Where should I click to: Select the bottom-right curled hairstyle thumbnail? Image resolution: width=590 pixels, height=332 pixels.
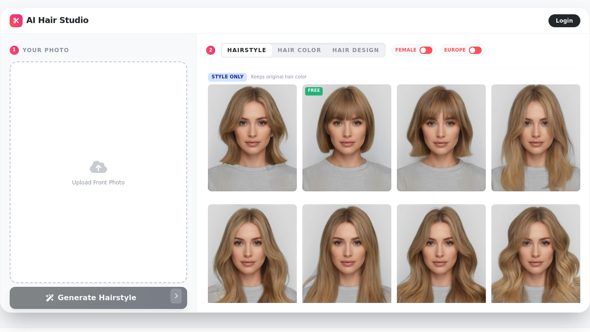(536, 254)
